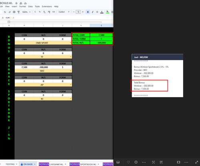Toggle italic formatting
Viewport: 200px width, 166px height.
pyautogui.click(x=92, y=12)
